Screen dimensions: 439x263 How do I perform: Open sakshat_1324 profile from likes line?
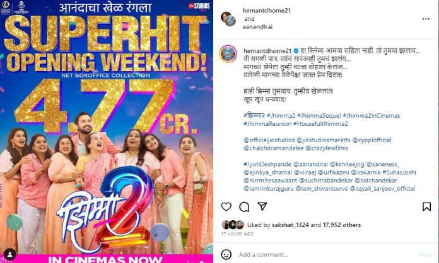click(x=290, y=225)
